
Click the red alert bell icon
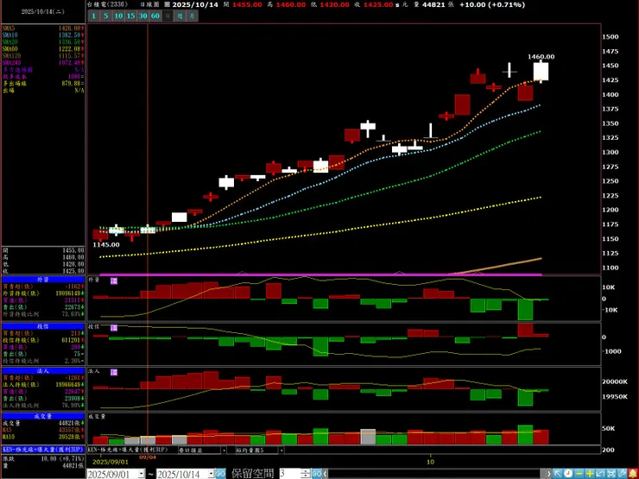(x=633, y=474)
